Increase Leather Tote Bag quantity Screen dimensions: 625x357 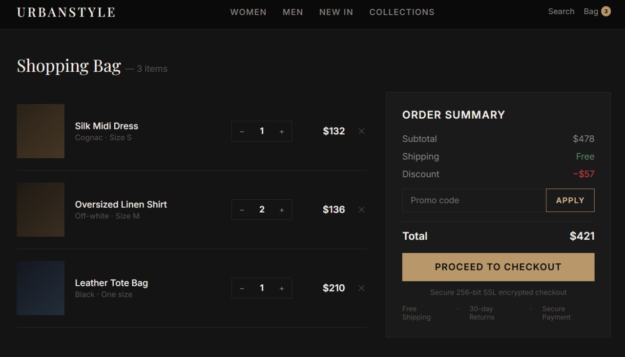(x=282, y=289)
